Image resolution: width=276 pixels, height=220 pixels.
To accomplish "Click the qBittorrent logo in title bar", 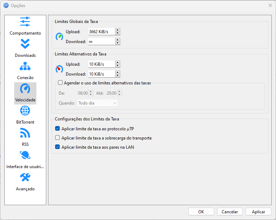I will click(x=6, y=5).
